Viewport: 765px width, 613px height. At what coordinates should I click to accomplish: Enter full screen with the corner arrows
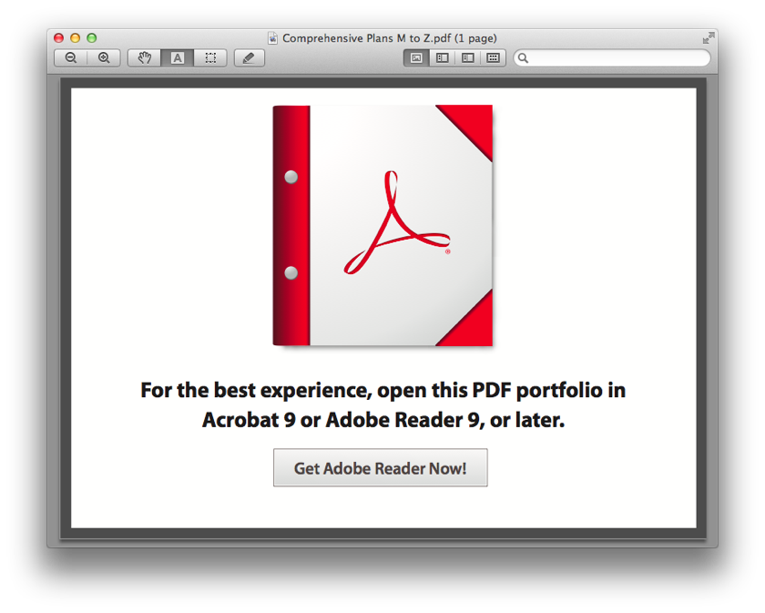point(708,38)
